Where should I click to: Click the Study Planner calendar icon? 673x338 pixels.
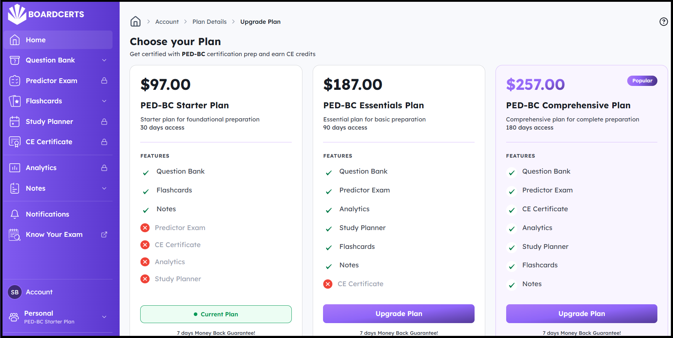click(15, 121)
